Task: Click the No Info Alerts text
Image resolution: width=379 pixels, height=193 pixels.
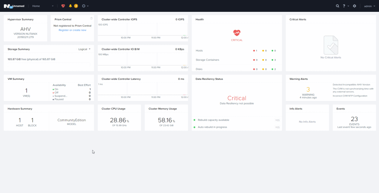Action: tap(307, 122)
